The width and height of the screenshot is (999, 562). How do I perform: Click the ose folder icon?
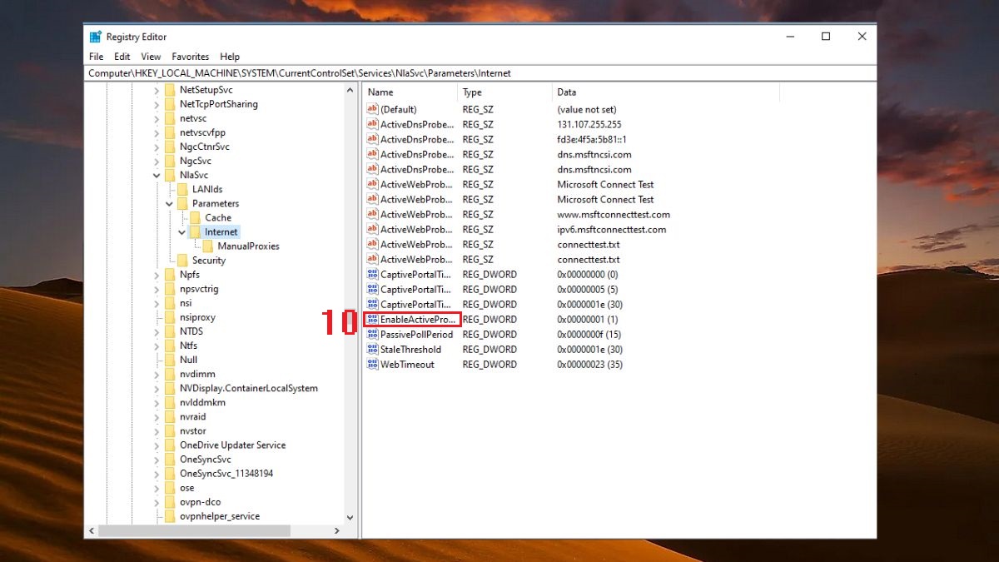(x=170, y=487)
